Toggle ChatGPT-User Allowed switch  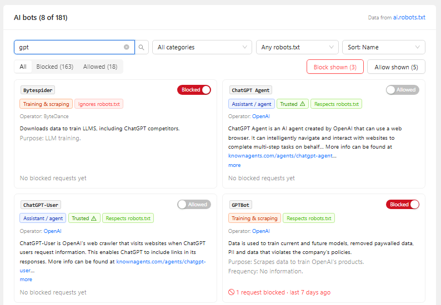pyautogui.click(x=194, y=205)
